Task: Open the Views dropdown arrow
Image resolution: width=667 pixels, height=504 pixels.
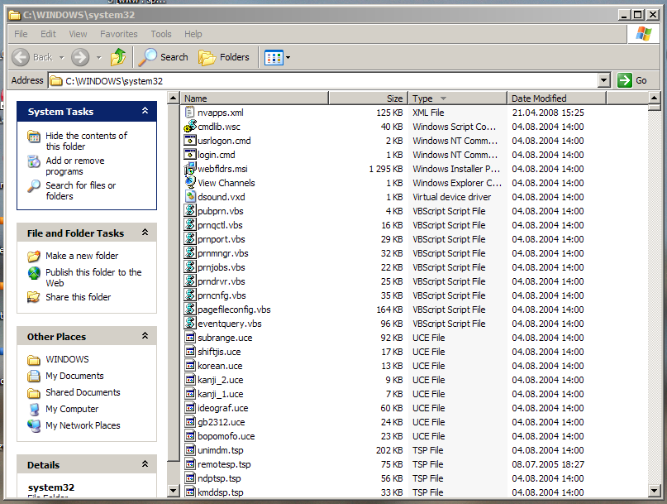Action: click(288, 57)
